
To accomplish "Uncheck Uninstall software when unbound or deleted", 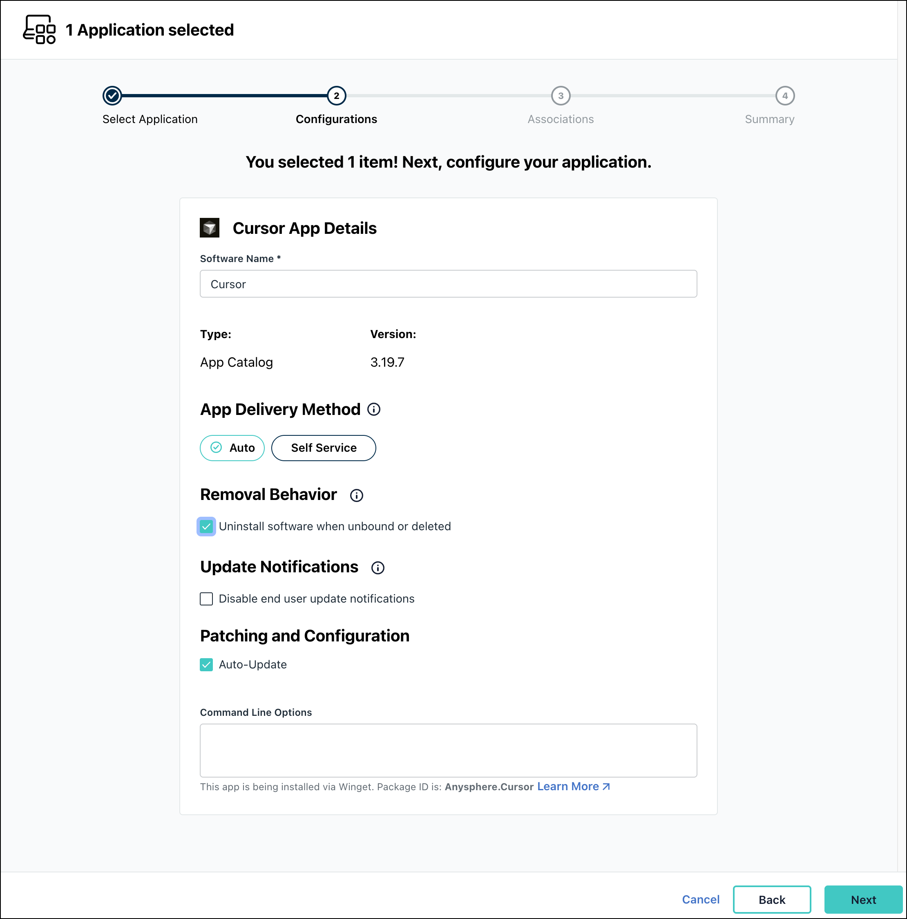I will coord(206,527).
